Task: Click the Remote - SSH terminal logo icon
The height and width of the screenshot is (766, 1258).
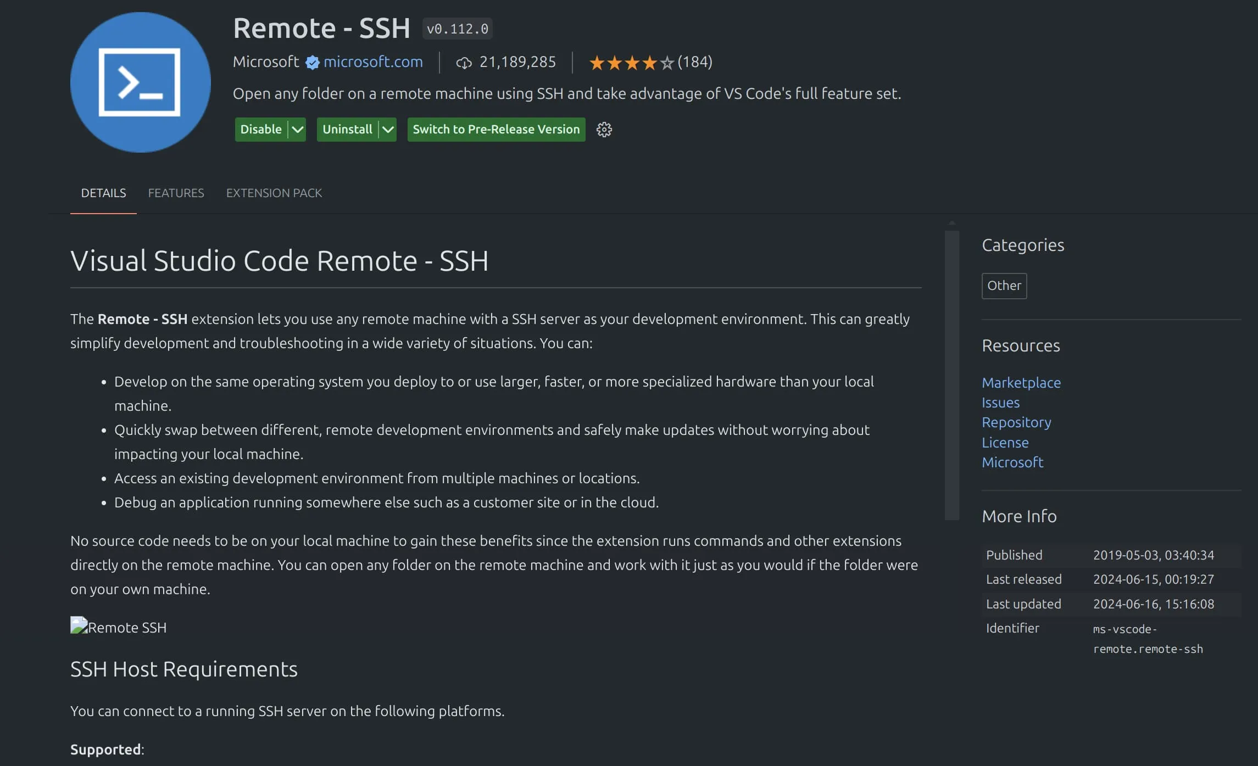Action: tap(140, 82)
